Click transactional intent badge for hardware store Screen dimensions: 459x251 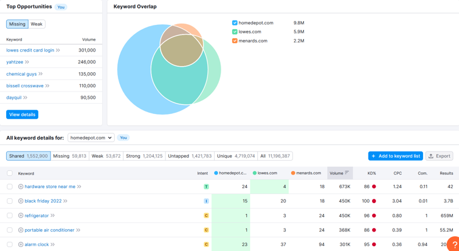click(206, 187)
